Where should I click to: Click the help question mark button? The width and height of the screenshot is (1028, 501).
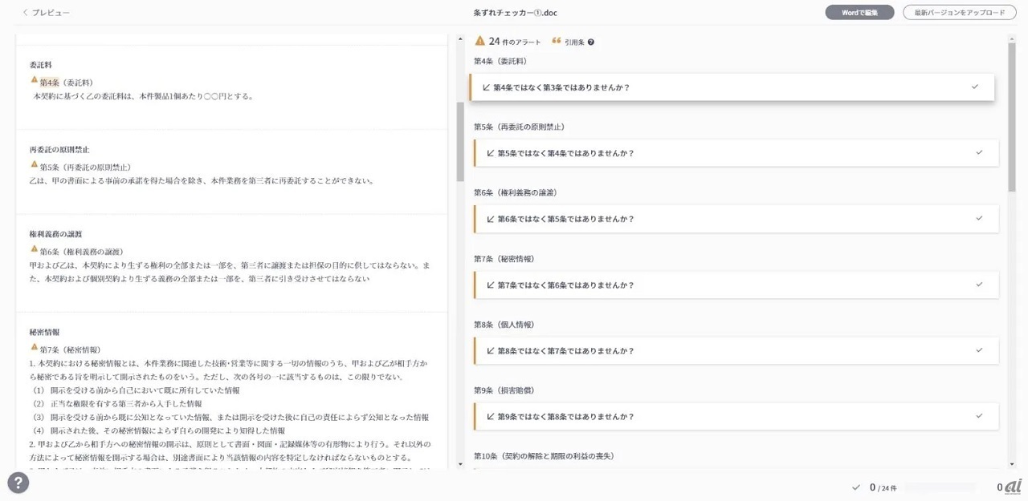pos(18,482)
